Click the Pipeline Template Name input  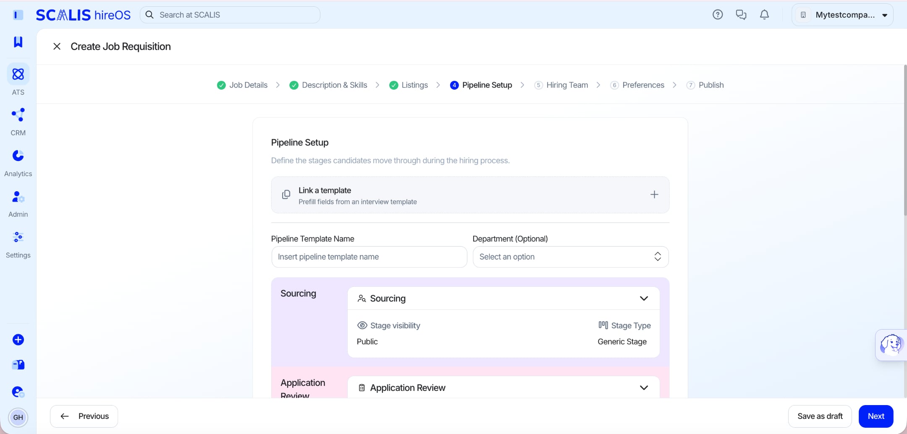[x=370, y=257]
